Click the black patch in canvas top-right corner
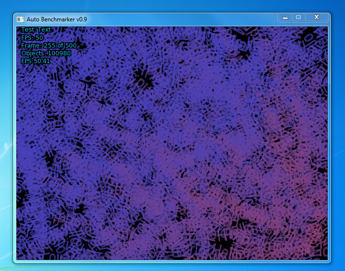 click(310, 36)
